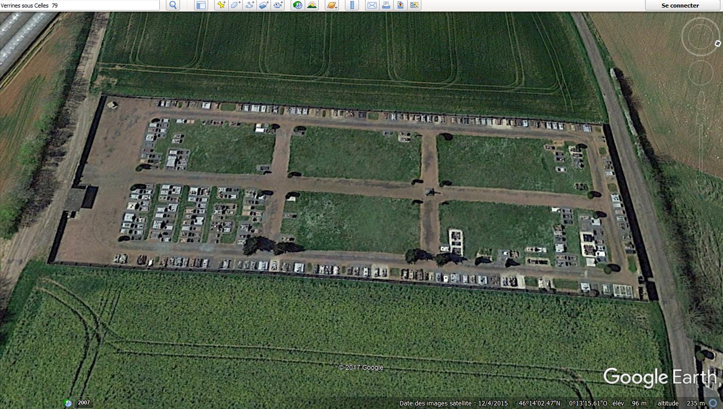Click the look-around joystick ring

pos(700,37)
